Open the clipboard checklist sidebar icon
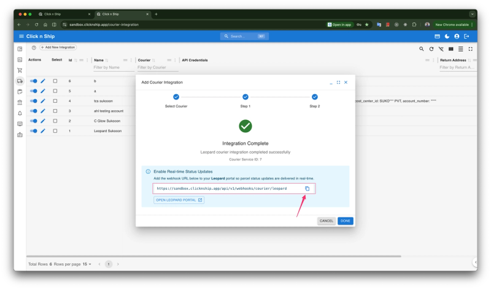Viewport: 491px width, 289px height. click(20, 92)
